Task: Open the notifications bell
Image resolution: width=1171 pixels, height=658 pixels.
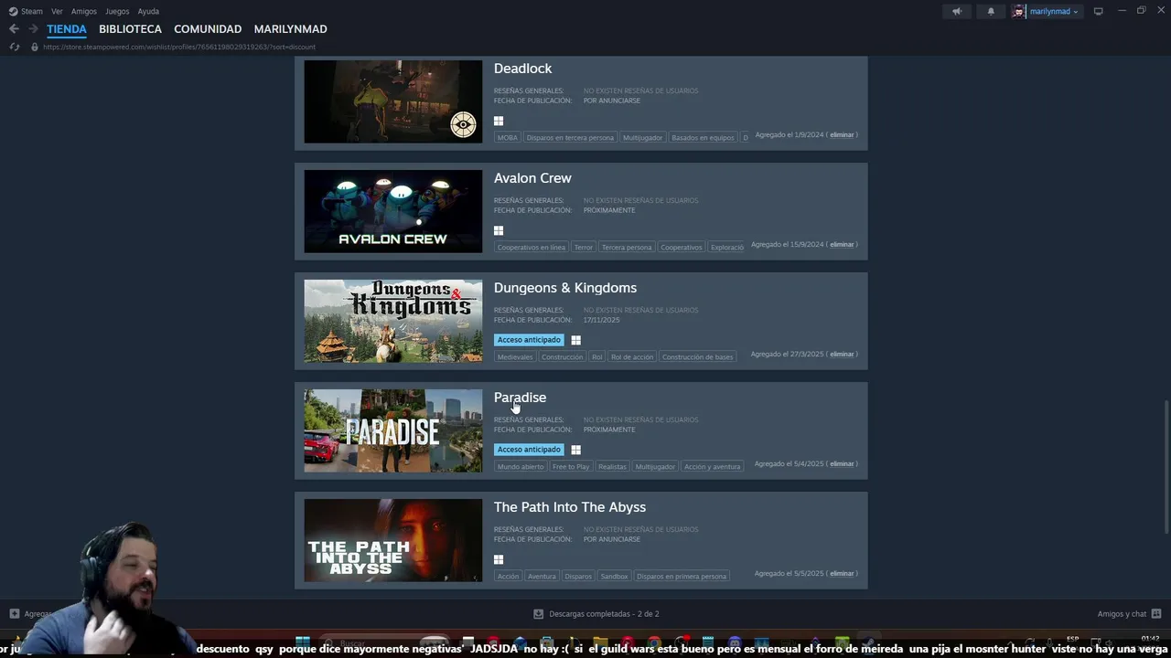Action: [x=991, y=11]
